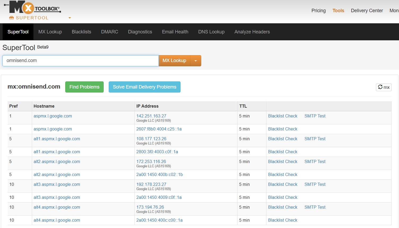Run Blacklist Check for 2a00:1450:400b:c02::1b
The height and width of the screenshot is (228, 399).
[283, 174]
